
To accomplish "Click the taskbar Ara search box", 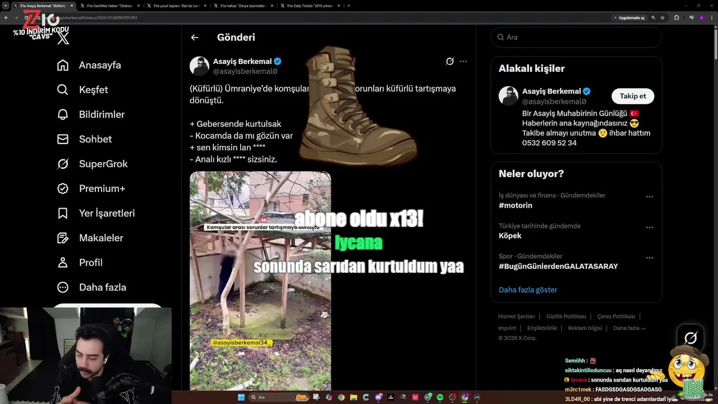I will pyautogui.click(x=279, y=397).
